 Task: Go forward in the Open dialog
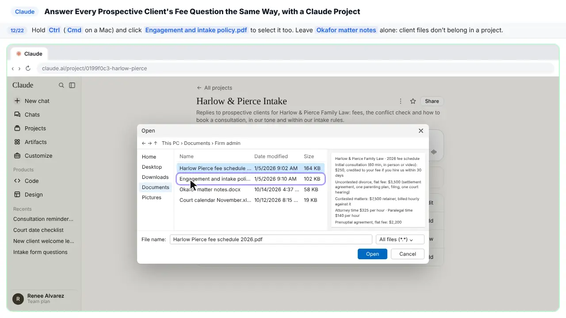(150, 143)
